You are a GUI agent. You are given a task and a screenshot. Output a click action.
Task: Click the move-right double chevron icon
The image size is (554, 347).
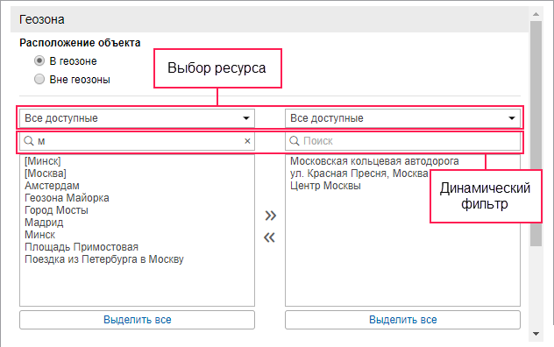(x=270, y=216)
